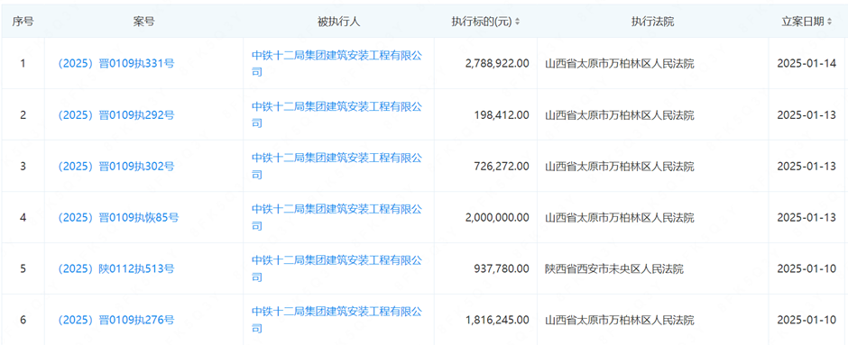Select court 山西省太原市万柏林区人民法院 in row 1
Image resolution: width=848 pixels, height=345 pixels.
(620, 64)
